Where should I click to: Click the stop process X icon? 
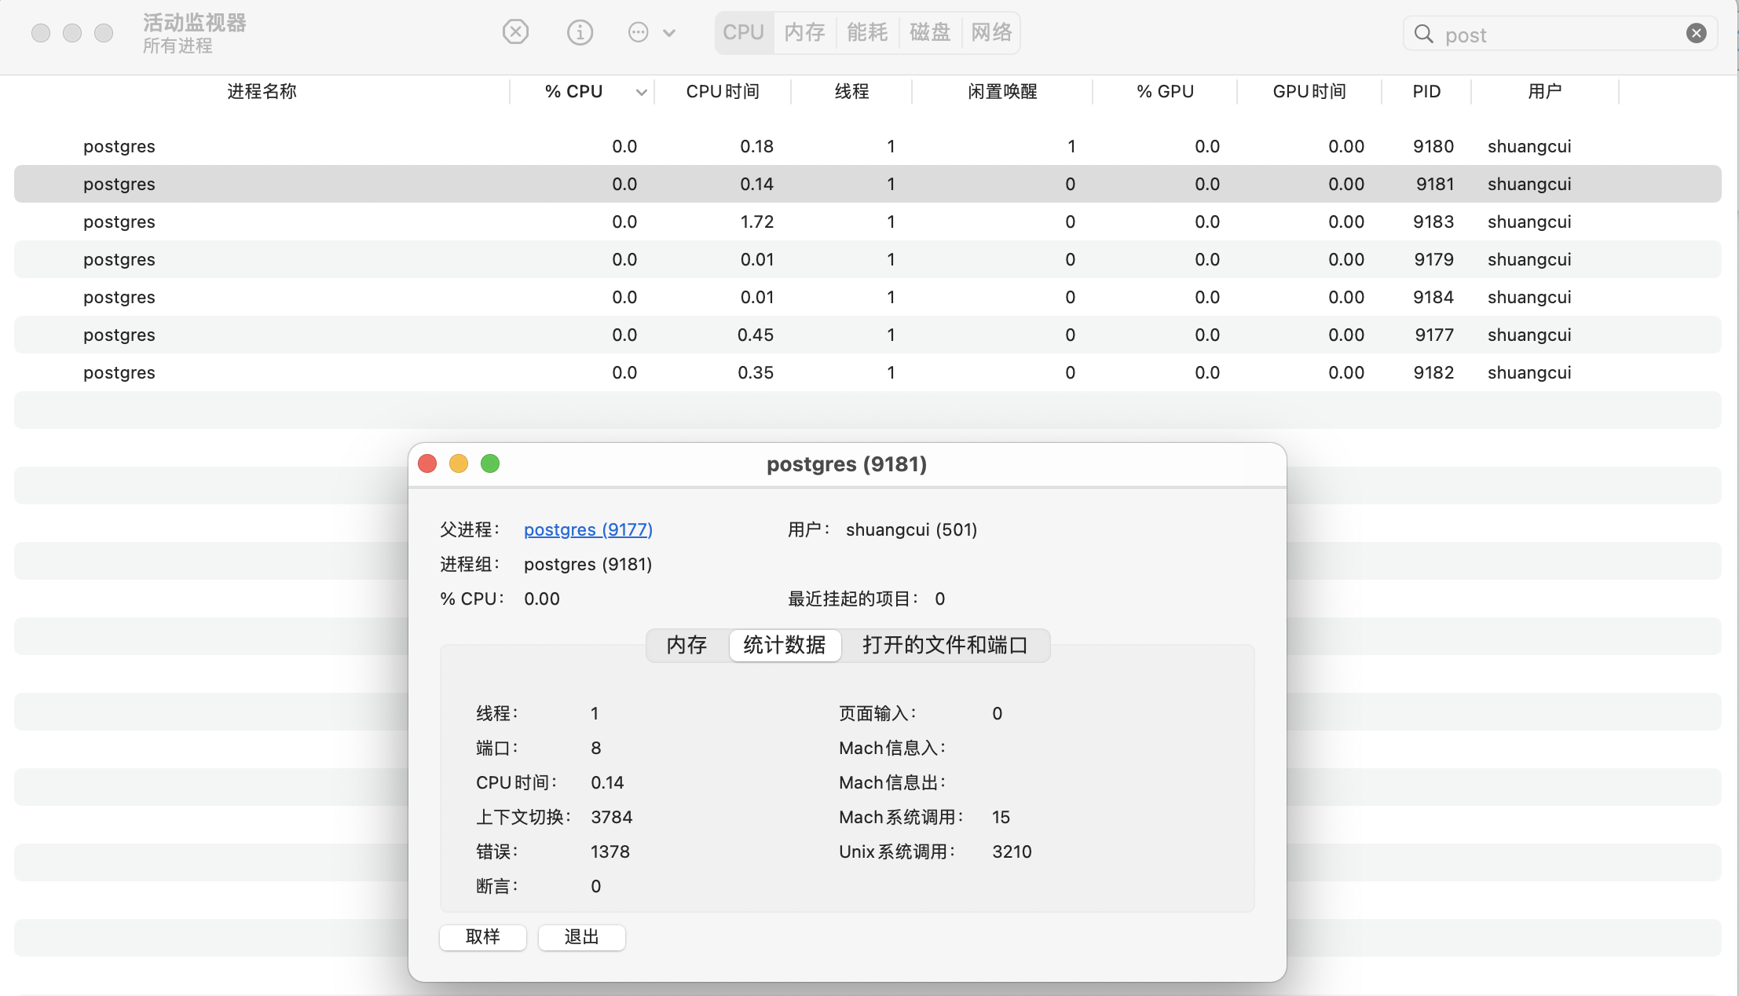coord(515,32)
